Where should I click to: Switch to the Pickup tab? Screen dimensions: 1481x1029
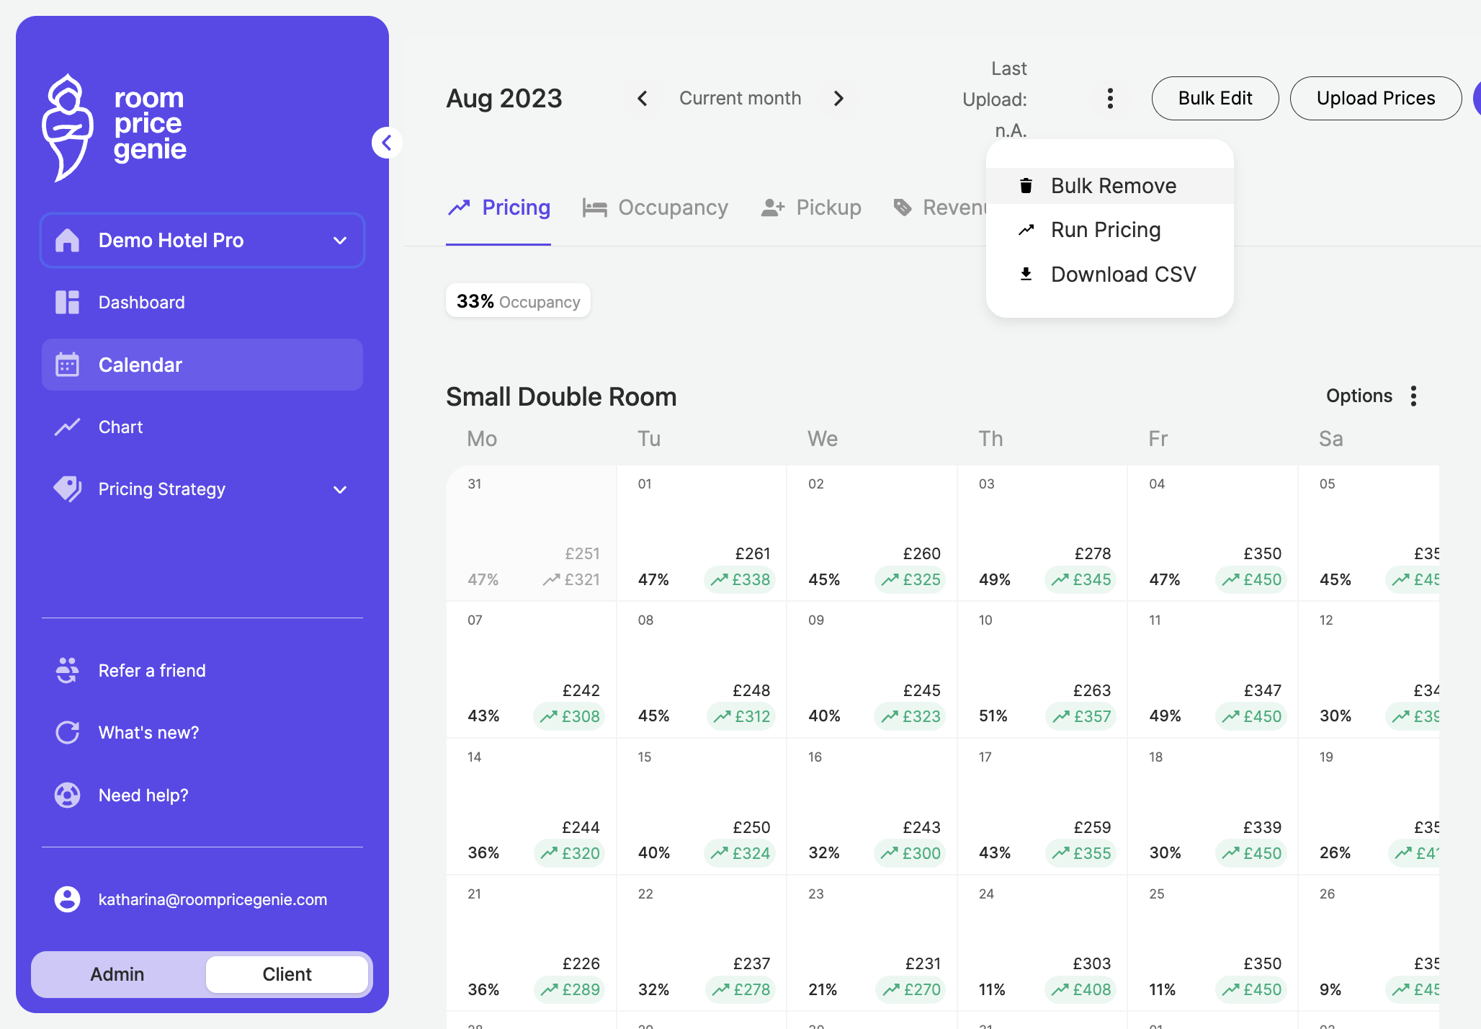click(811, 208)
